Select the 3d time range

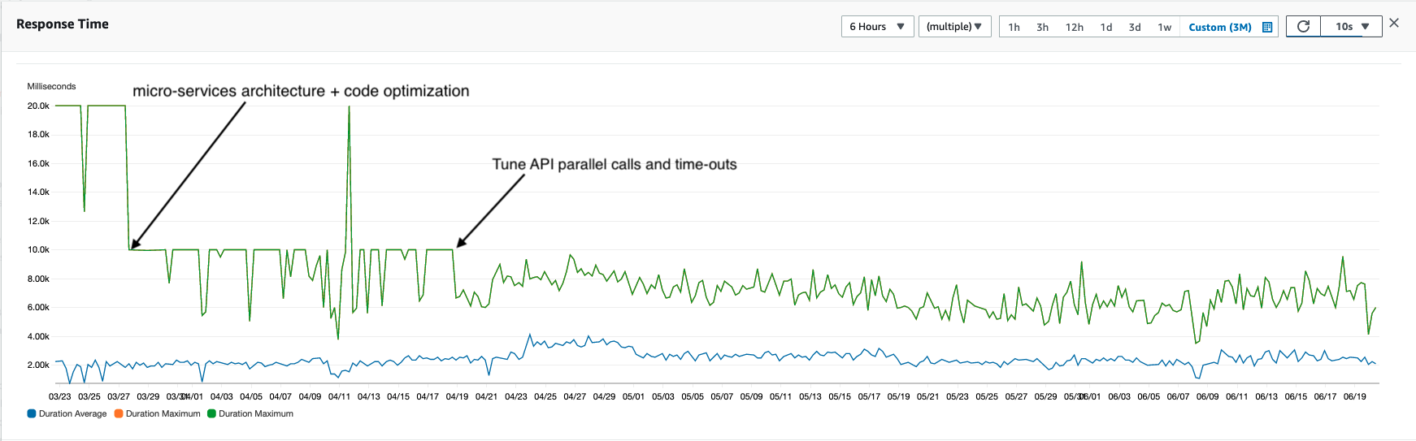[1135, 27]
